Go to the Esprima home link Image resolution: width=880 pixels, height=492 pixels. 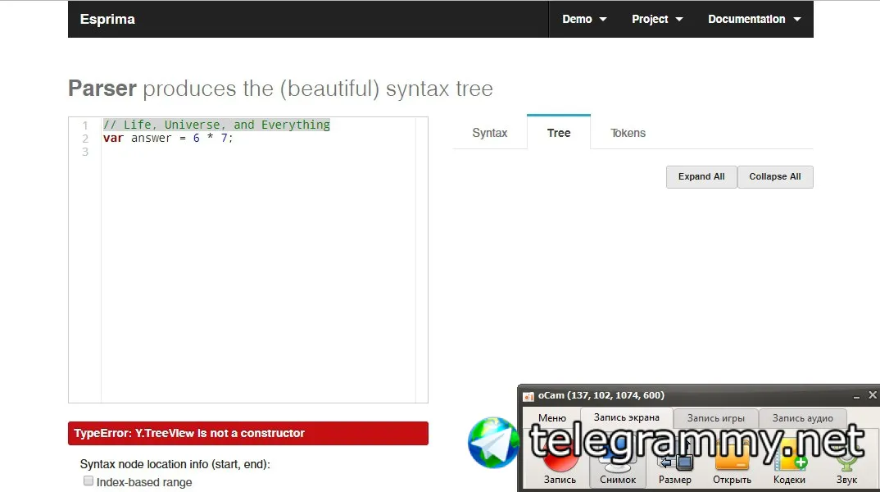[x=107, y=19]
